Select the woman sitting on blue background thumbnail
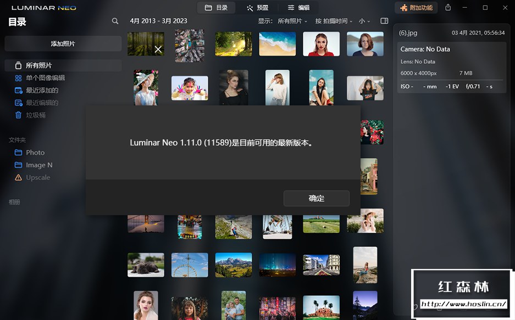The width and height of the screenshot is (515, 320). 321,87
